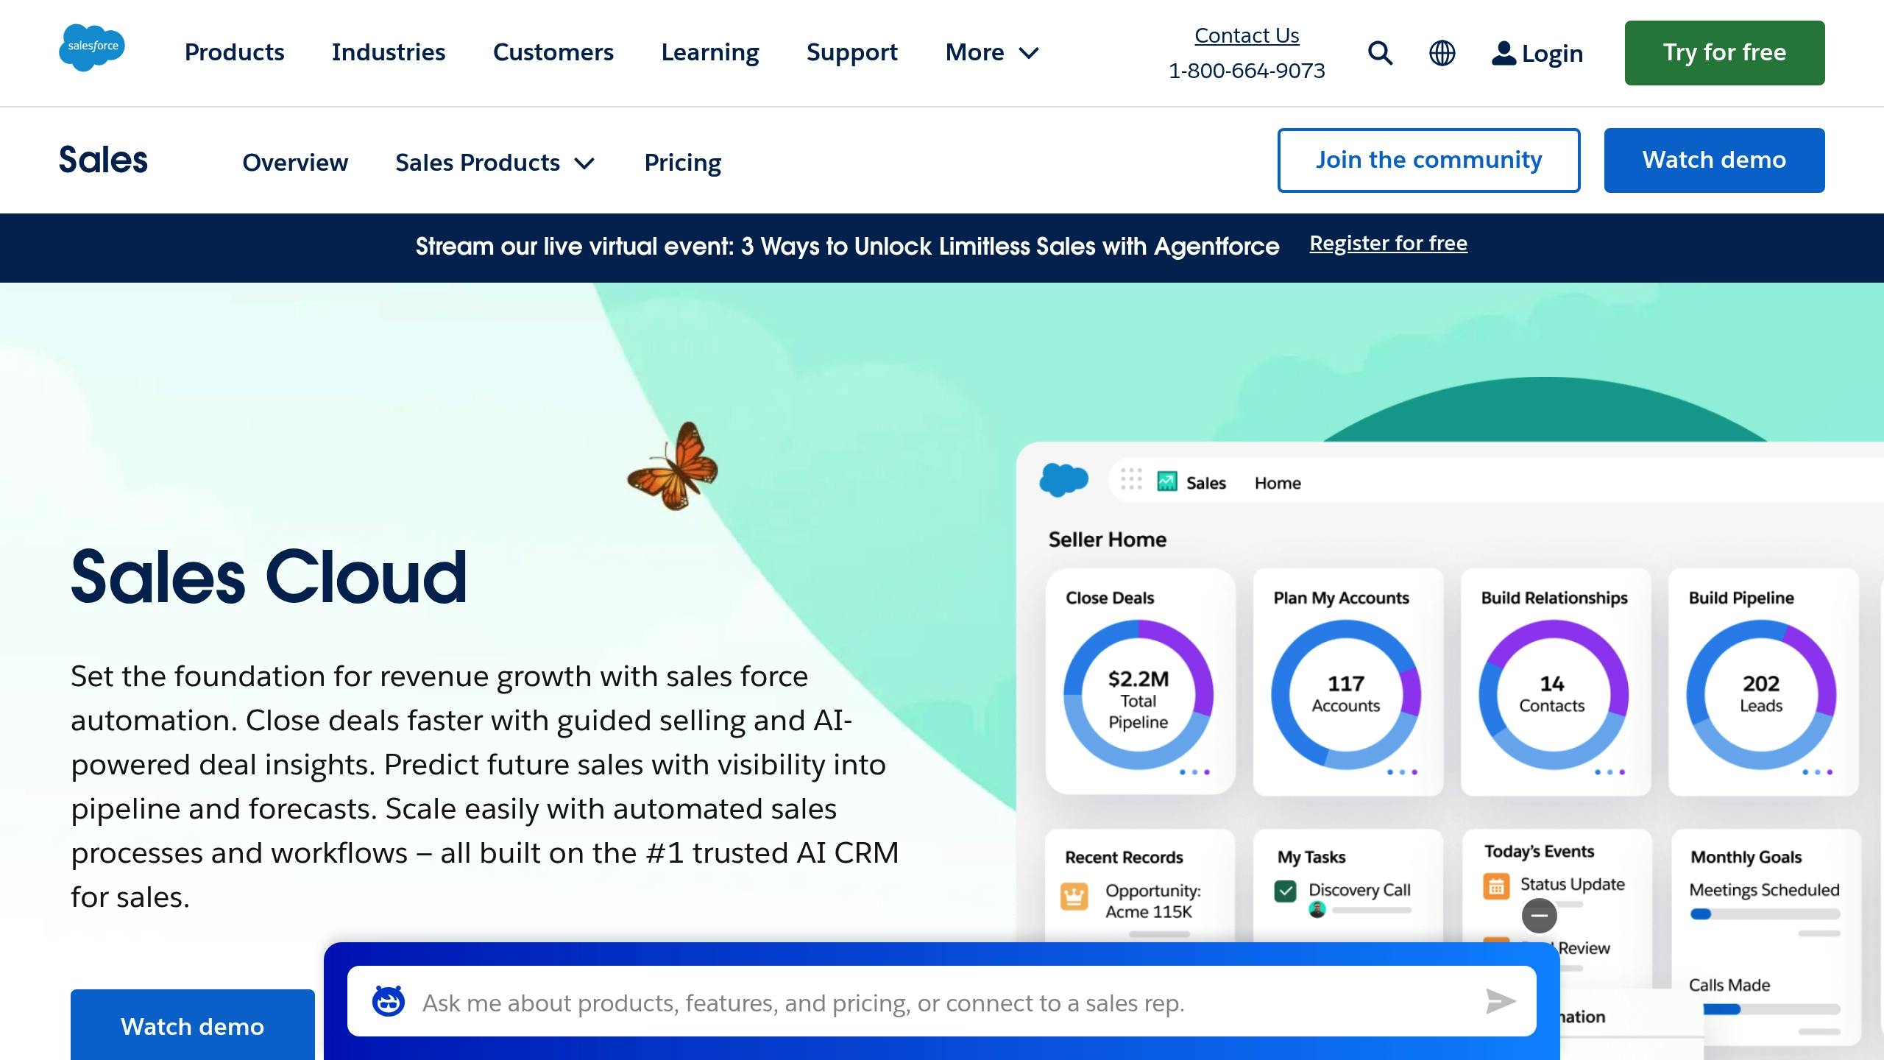Click the Opportunity crown icon
This screenshot has height=1060, width=1884.
point(1074,897)
